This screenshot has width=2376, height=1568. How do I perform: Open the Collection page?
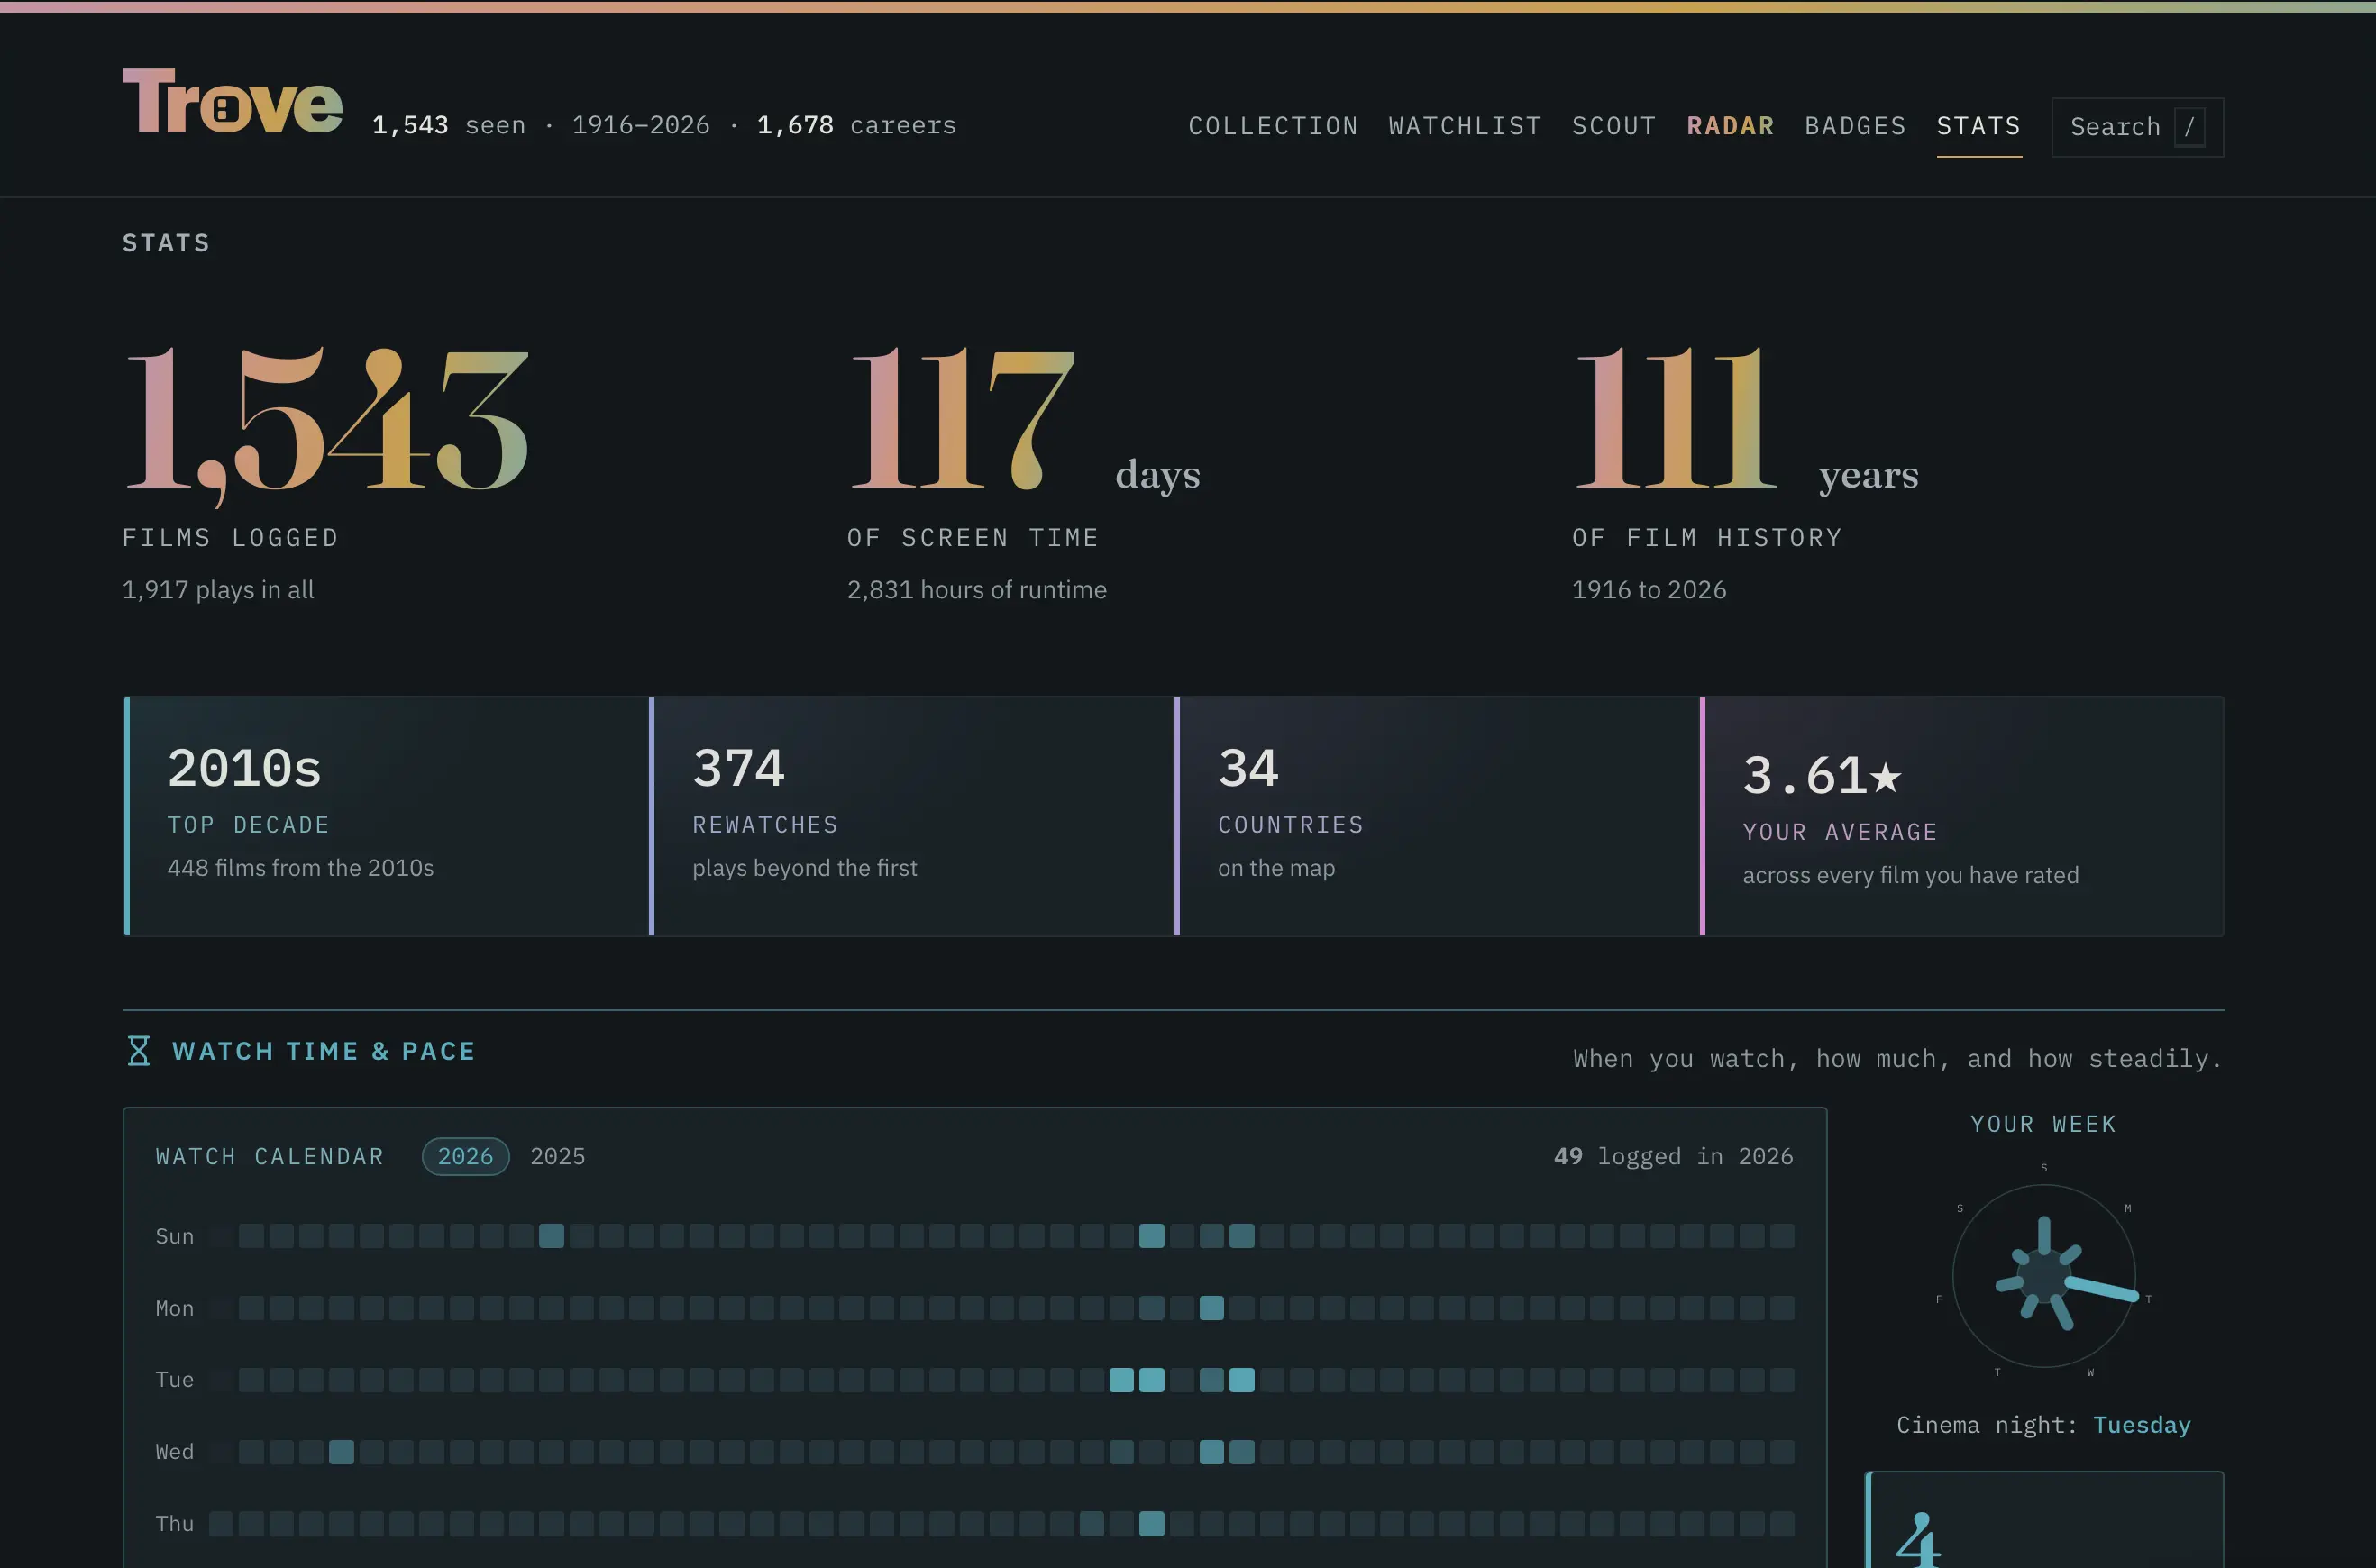[x=1273, y=126]
